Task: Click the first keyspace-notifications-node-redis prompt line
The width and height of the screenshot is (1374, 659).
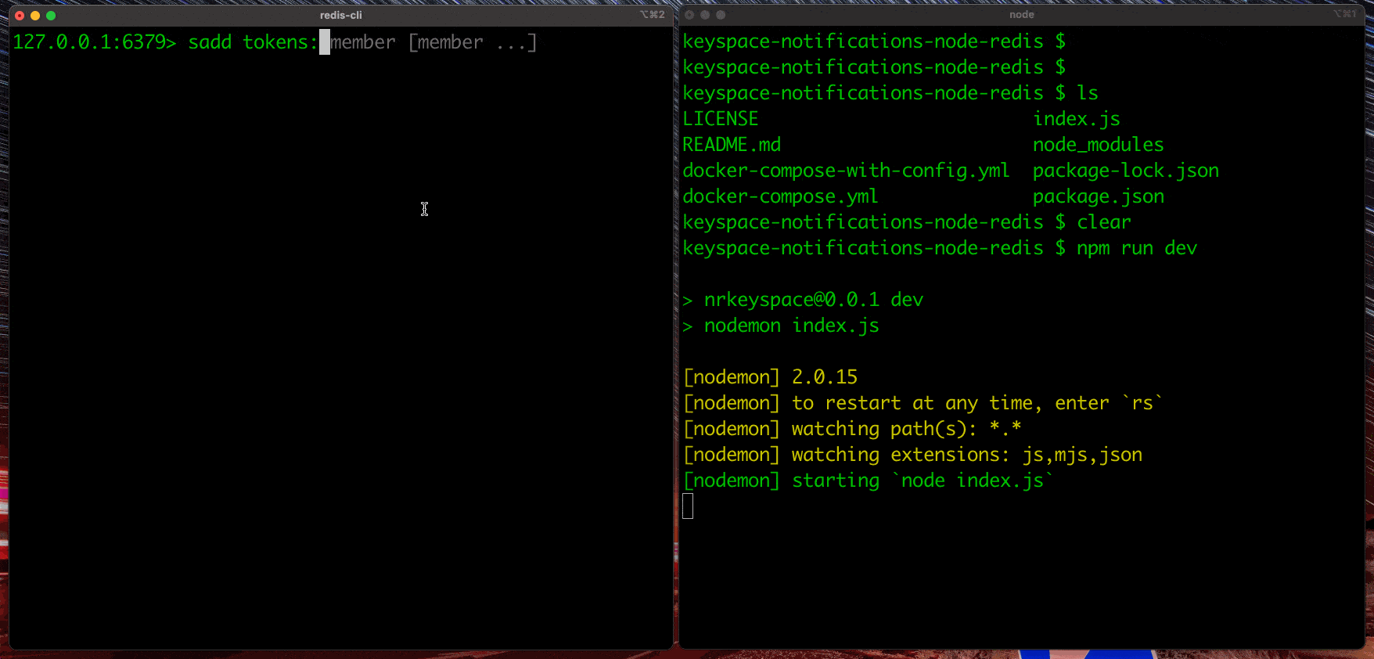Action: pyautogui.click(x=874, y=41)
